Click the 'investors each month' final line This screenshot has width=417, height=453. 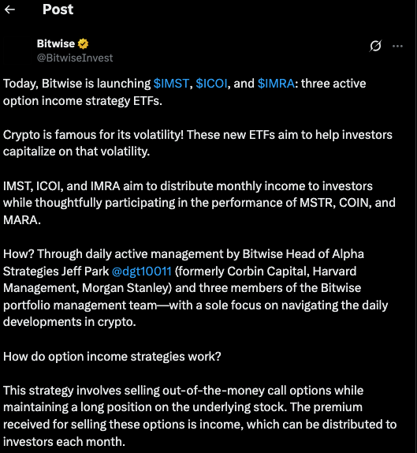(64, 442)
